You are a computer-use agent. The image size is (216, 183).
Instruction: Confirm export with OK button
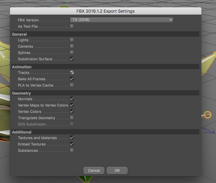[x=117, y=170]
